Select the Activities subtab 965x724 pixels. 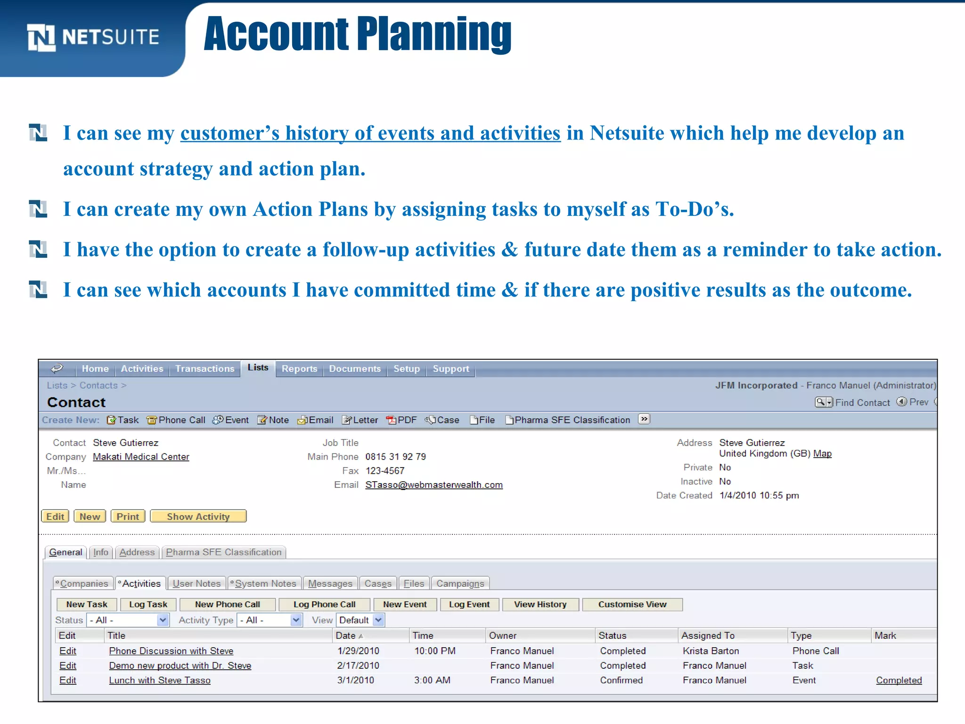tap(140, 584)
